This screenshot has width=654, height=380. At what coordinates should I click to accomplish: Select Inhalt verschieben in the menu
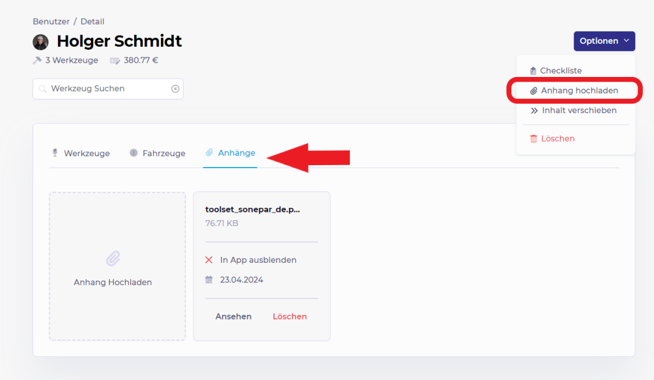pos(579,110)
